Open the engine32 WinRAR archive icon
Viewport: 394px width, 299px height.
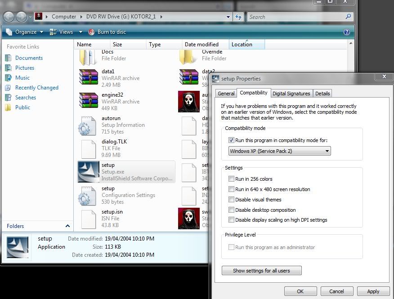click(89, 101)
